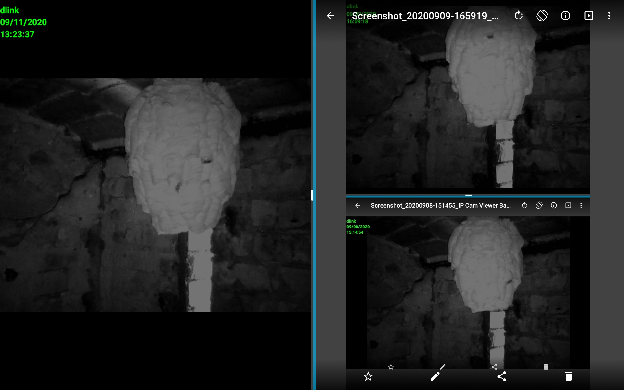Click Screenshot_20200909-165919 title text
Image resolution: width=624 pixels, height=390 pixels.
click(x=425, y=16)
